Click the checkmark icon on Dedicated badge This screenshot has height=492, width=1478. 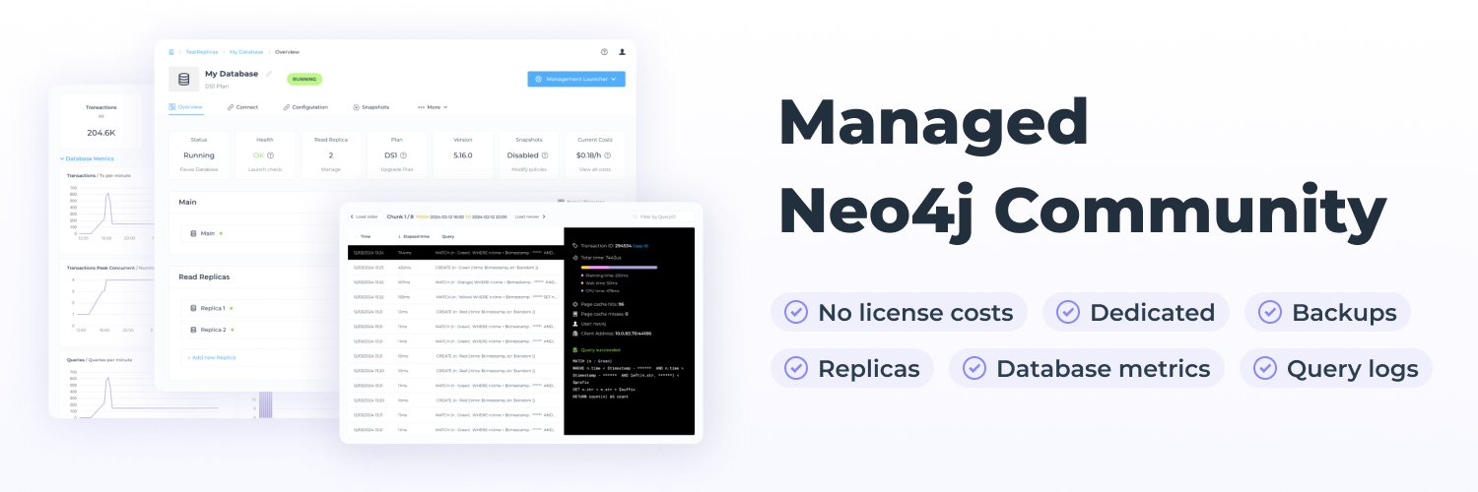(x=1068, y=313)
